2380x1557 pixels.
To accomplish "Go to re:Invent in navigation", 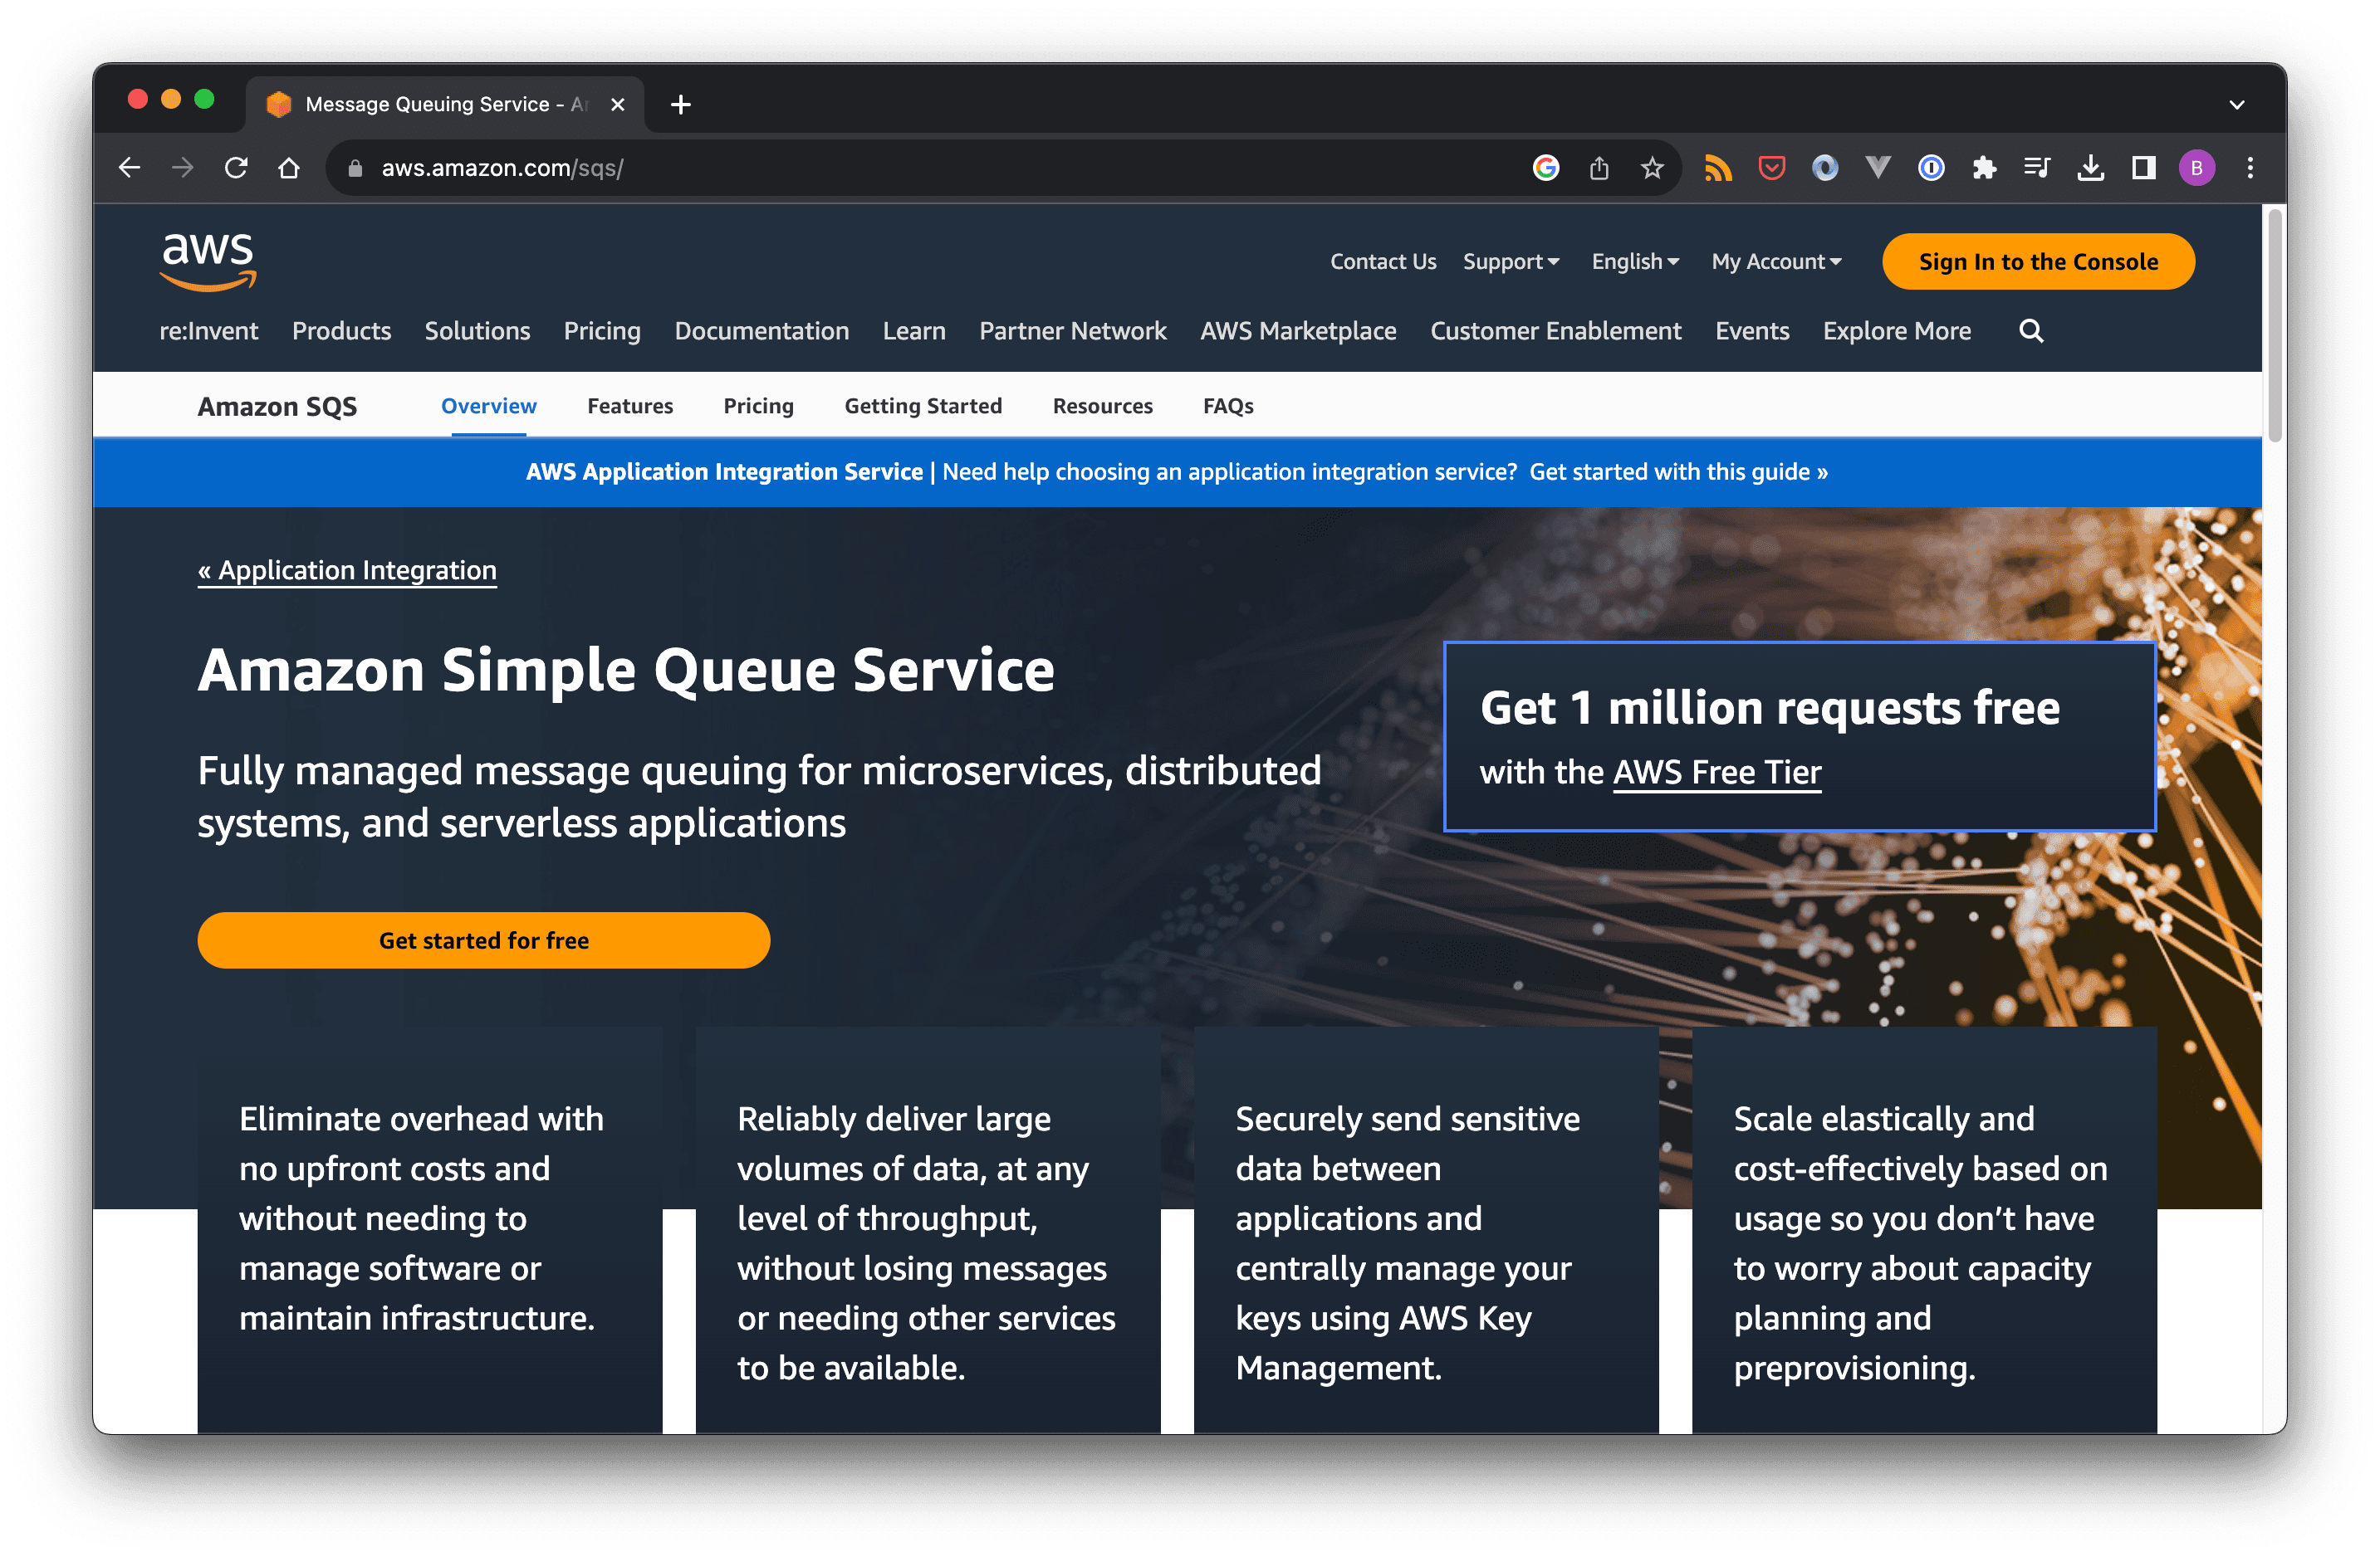I will tap(208, 331).
